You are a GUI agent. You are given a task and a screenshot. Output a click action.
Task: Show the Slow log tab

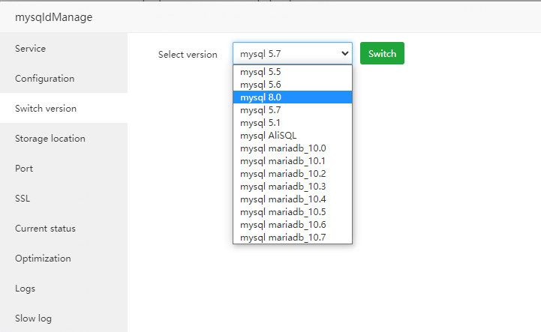[33, 319]
